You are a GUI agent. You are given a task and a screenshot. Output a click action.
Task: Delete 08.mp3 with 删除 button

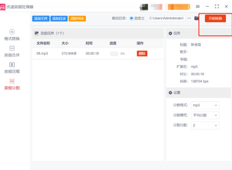tap(142, 53)
